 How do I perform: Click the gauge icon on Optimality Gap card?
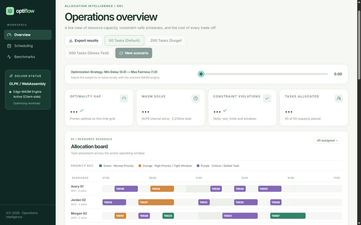coord(124,98)
